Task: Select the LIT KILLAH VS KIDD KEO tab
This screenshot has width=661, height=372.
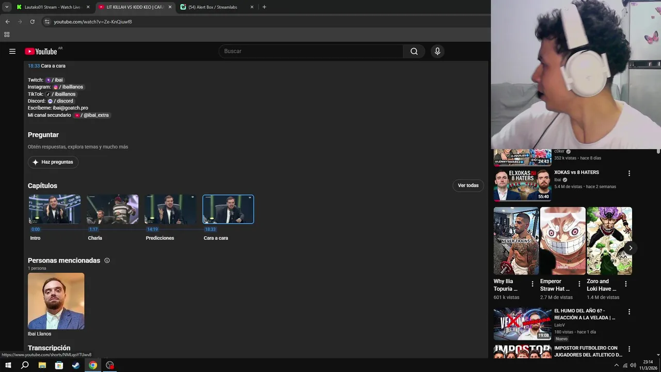Action: tap(135, 7)
